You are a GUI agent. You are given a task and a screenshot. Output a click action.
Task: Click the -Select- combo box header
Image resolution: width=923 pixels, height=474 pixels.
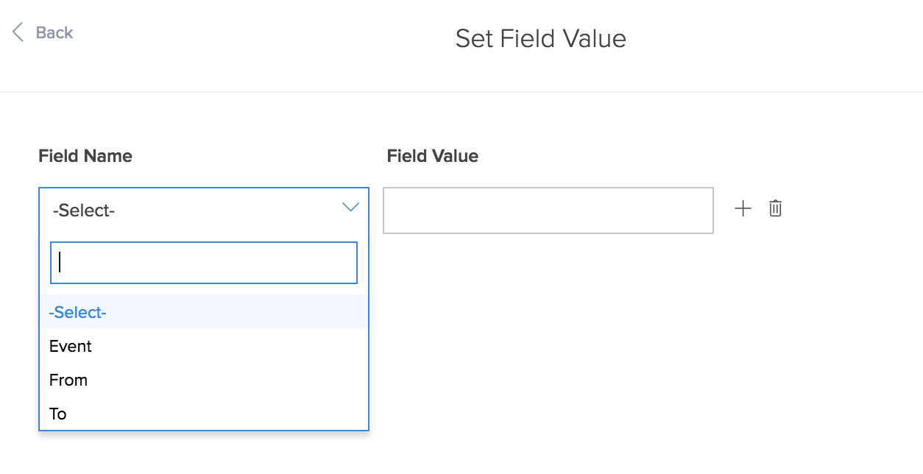point(204,211)
